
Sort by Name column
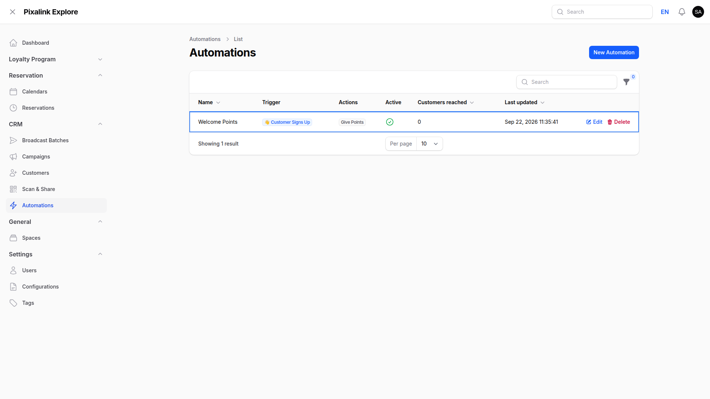pyautogui.click(x=209, y=102)
